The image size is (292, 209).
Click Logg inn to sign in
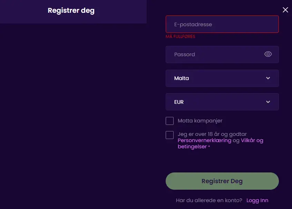[257, 200]
